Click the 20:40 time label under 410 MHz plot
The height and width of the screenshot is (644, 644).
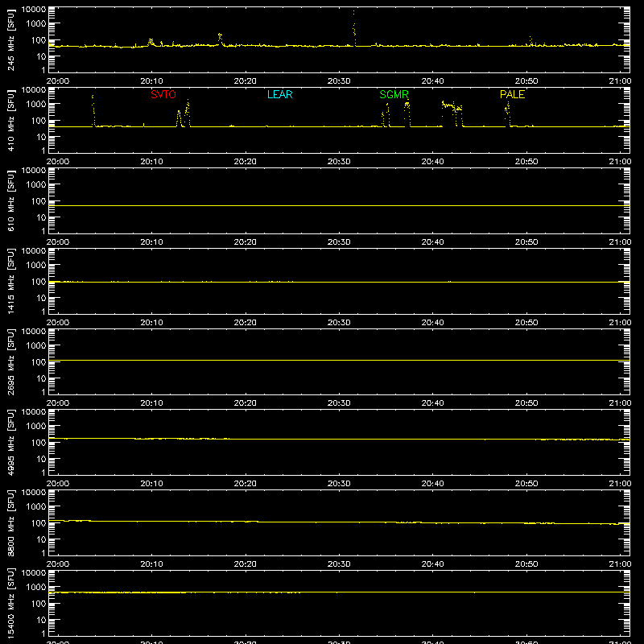[432, 162]
